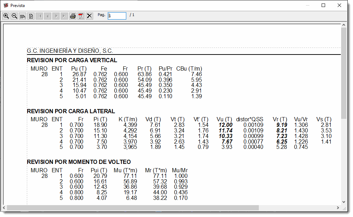Go to first page arrow
Viewport: 353px width, 217px height.
click(39, 16)
